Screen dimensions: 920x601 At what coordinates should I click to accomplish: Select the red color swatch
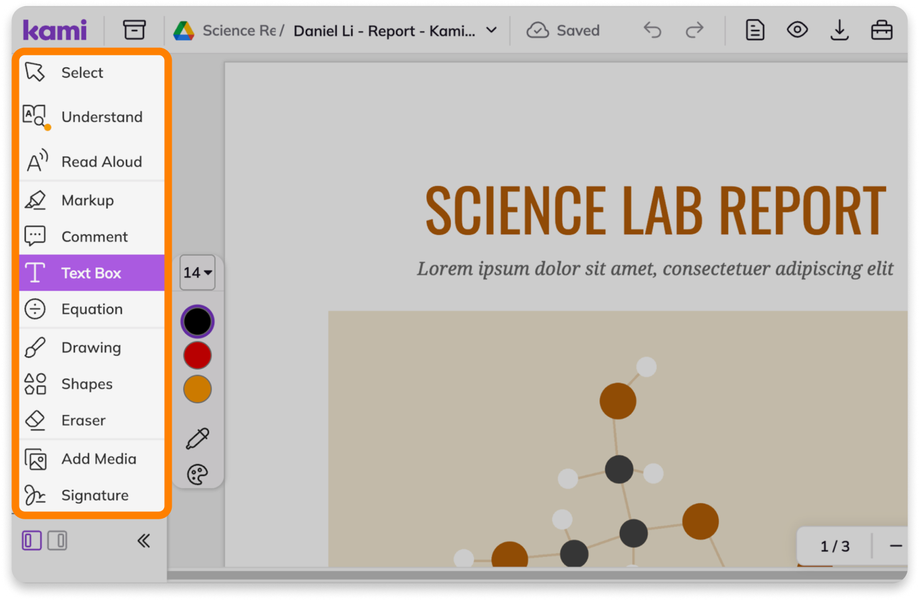(x=197, y=355)
